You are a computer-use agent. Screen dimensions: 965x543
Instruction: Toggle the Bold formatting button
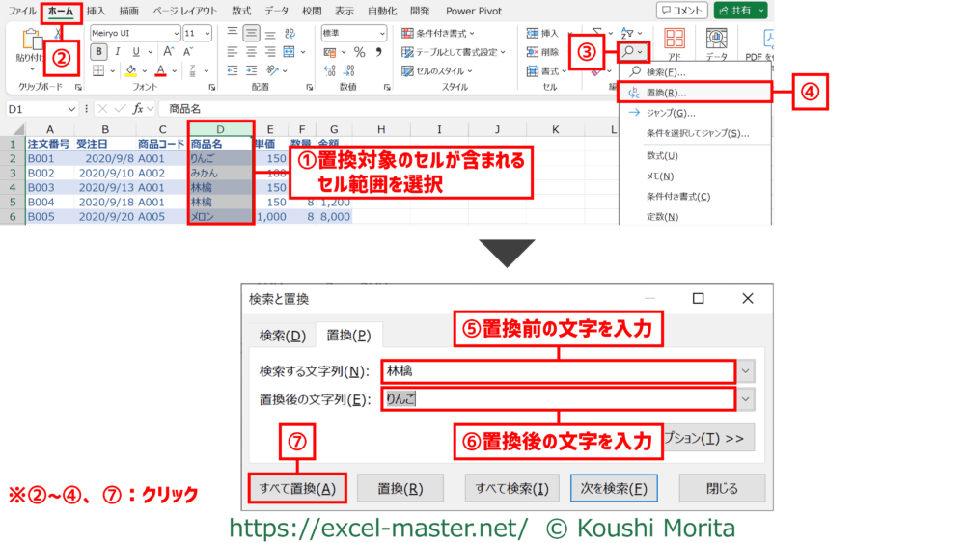click(98, 52)
